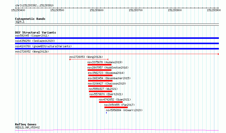Viewport: 226px width, 133px height.
Task: Click the tiny blue nsv5956884 marker
Action: (106, 113)
